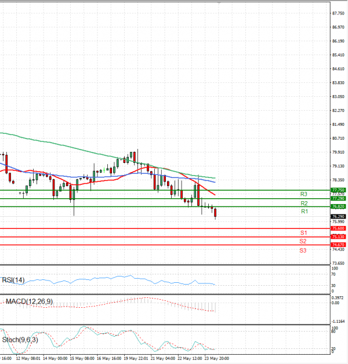Image resolution: width=348 pixels, height=364 pixels.
Task: Select the 75.130 red price tag
Action: click(x=338, y=237)
